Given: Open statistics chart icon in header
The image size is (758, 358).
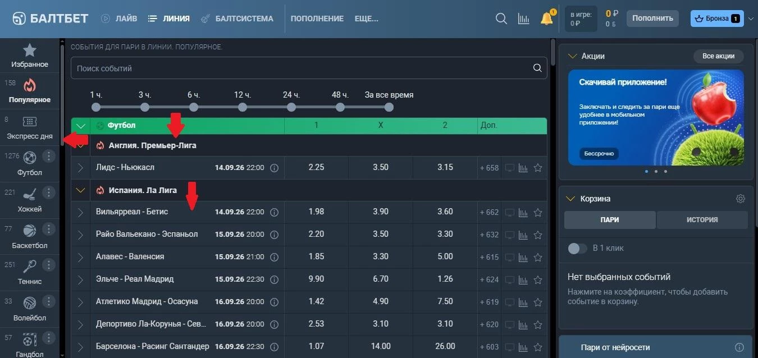Looking at the screenshot, I should (523, 19).
